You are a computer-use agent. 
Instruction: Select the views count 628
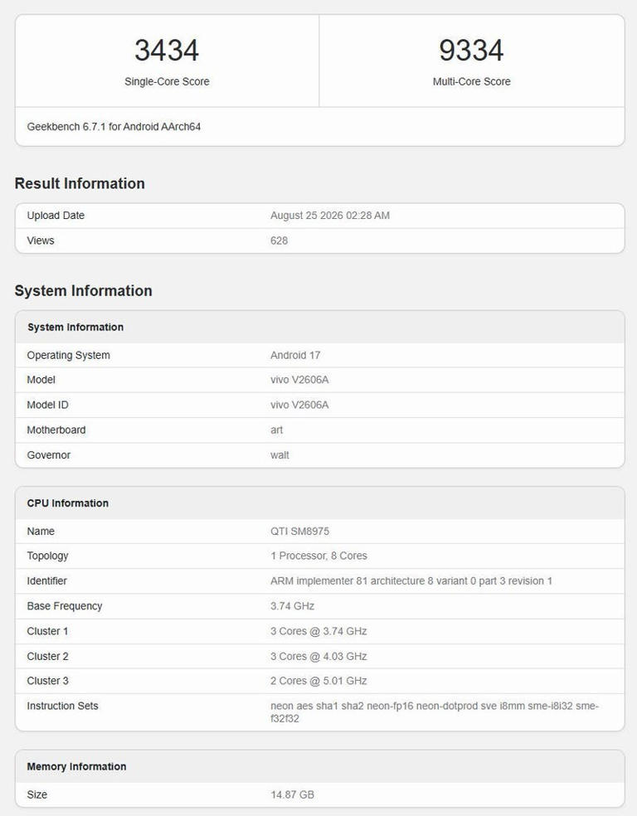click(279, 240)
